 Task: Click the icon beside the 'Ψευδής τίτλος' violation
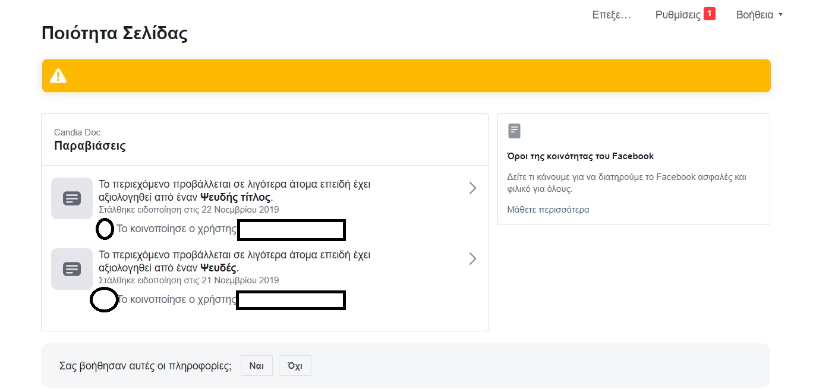click(x=72, y=198)
